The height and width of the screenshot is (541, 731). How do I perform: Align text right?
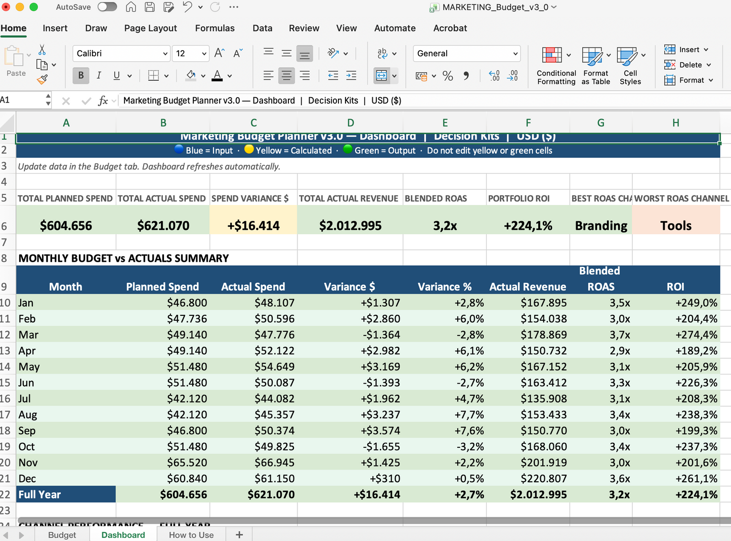coord(305,75)
